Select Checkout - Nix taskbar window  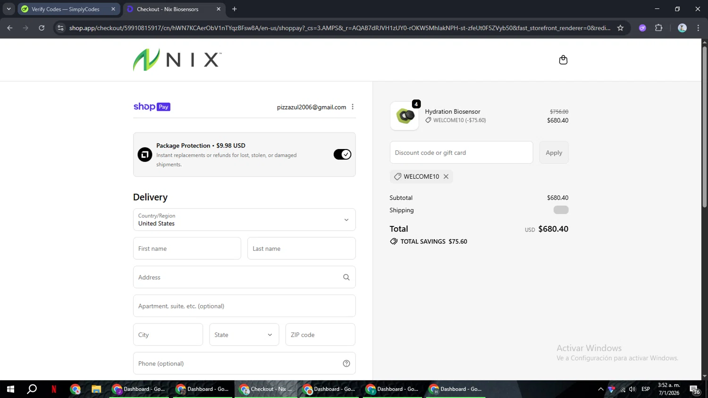pyautogui.click(x=266, y=389)
